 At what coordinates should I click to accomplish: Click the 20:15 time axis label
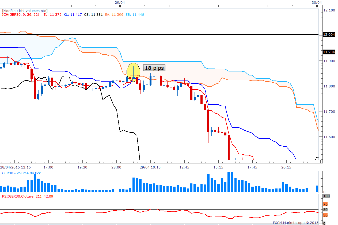coord(286,167)
